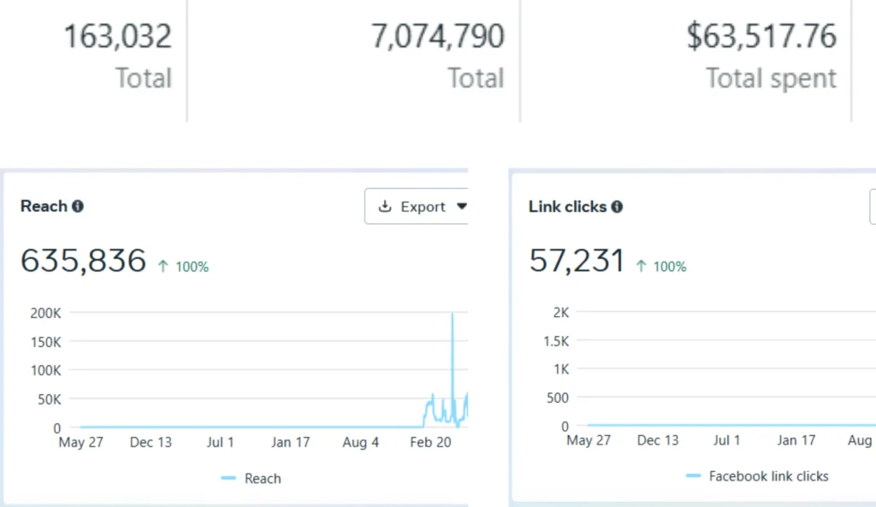Click the blue Reach legend line marker
The image size is (876, 507).
[228, 479]
